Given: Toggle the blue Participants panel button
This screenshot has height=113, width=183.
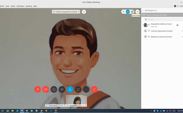Looking at the screenshot, I should click(70, 89).
